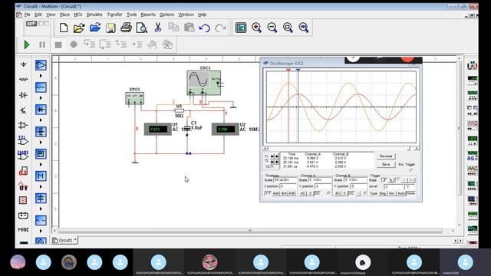Open the Transfer menu

pyautogui.click(x=114, y=15)
